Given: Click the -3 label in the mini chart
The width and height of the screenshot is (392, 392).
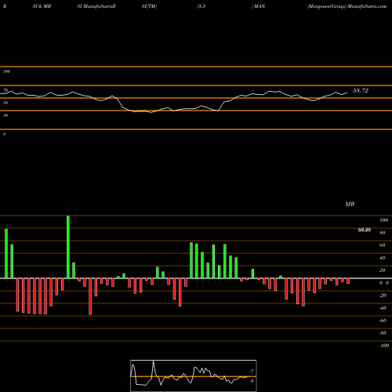Looking at the screenshot, I should pos(252,381).
